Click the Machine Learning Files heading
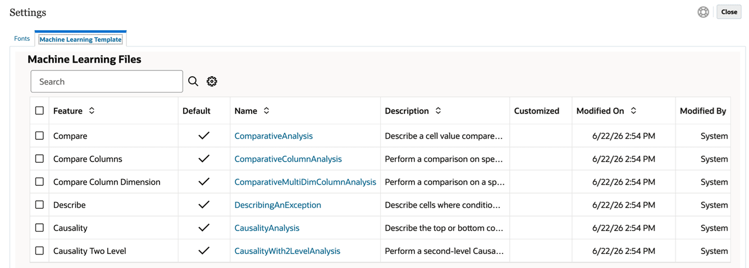 click(84, 59)
